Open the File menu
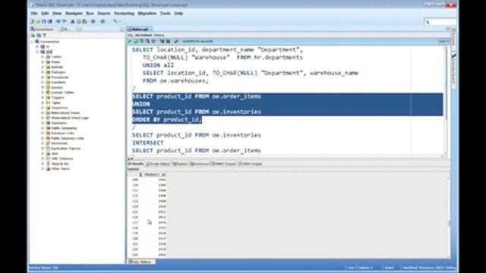The height and width of the screenshot is (273, 486). click(x=34, y=14)
